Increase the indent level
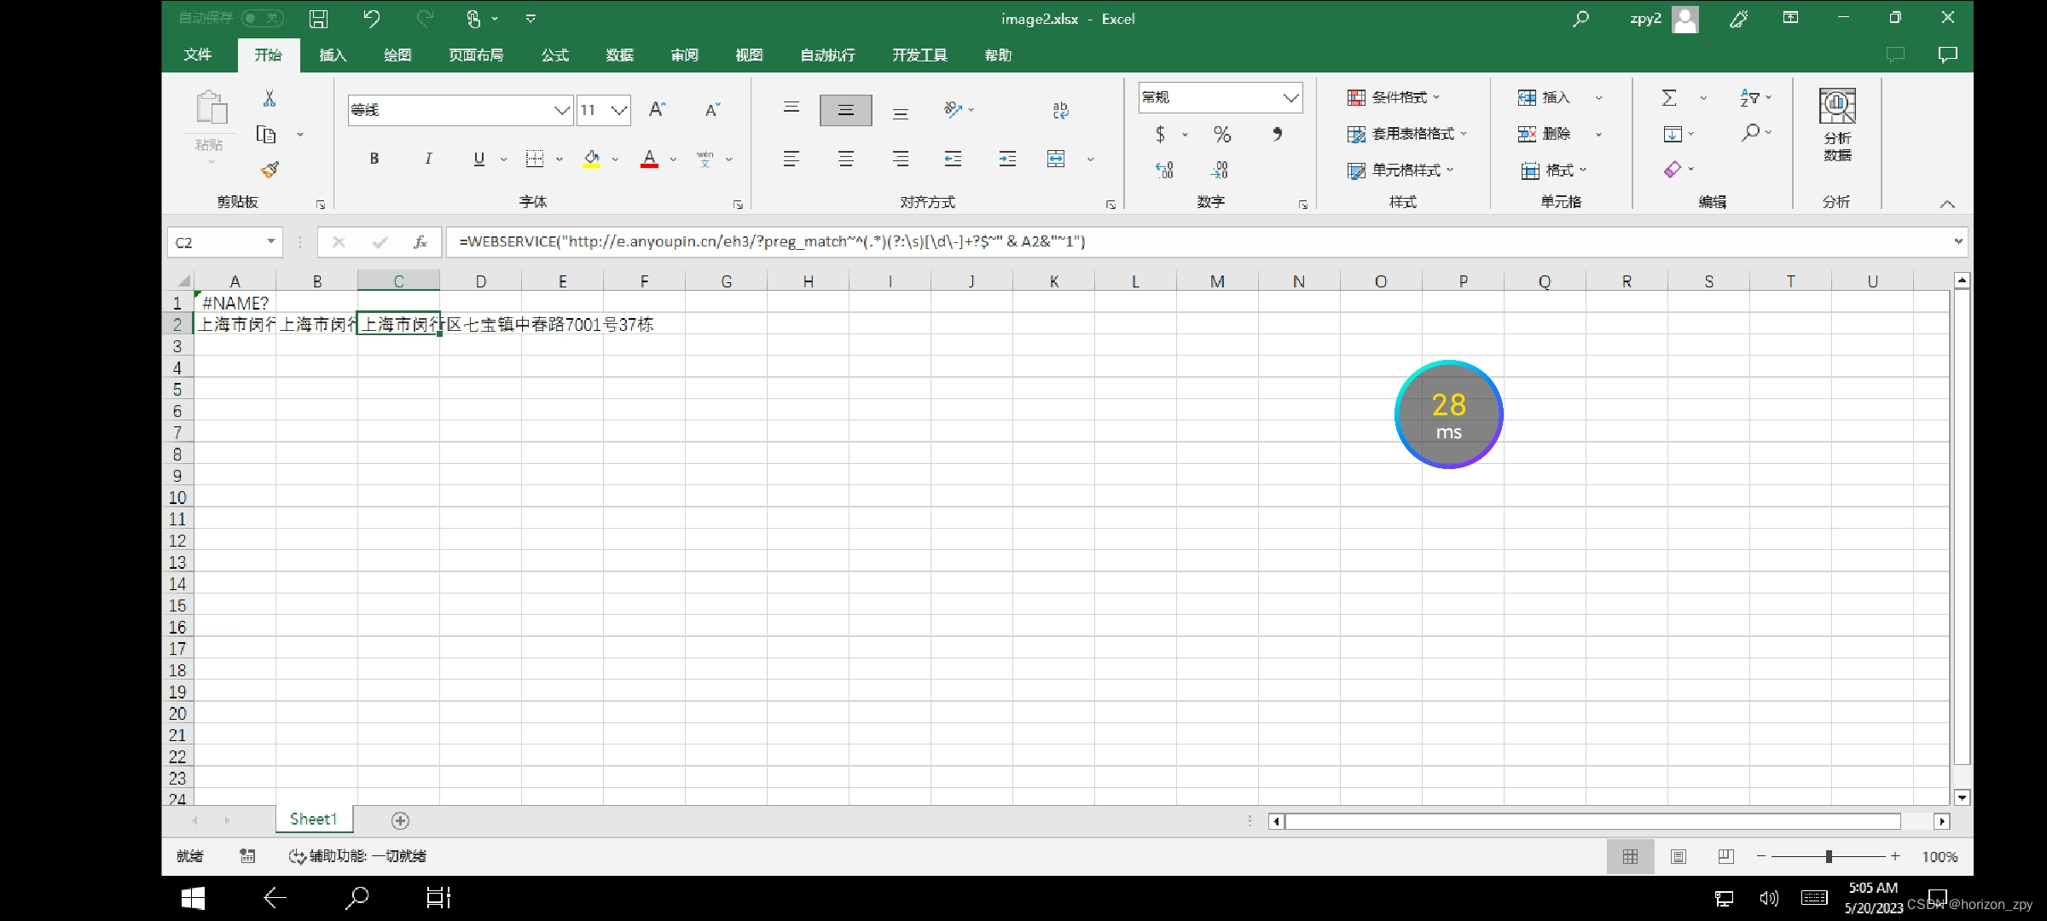Screen dimensions: 2047x921 coord(1008,159)
